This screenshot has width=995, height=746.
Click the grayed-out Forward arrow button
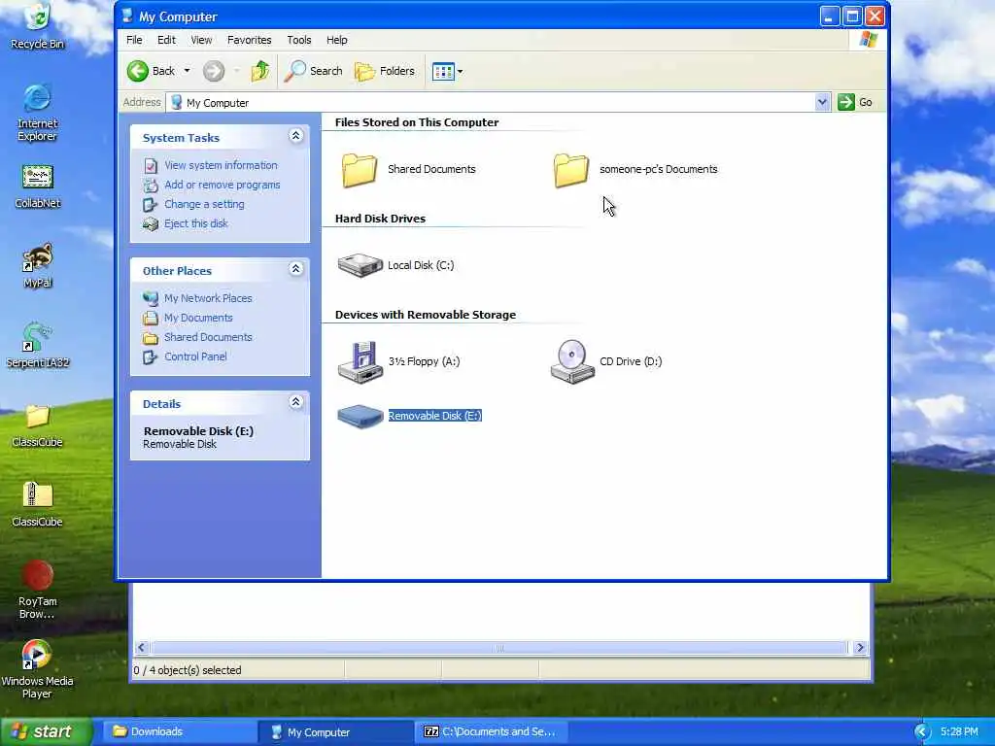pos(214,71)
